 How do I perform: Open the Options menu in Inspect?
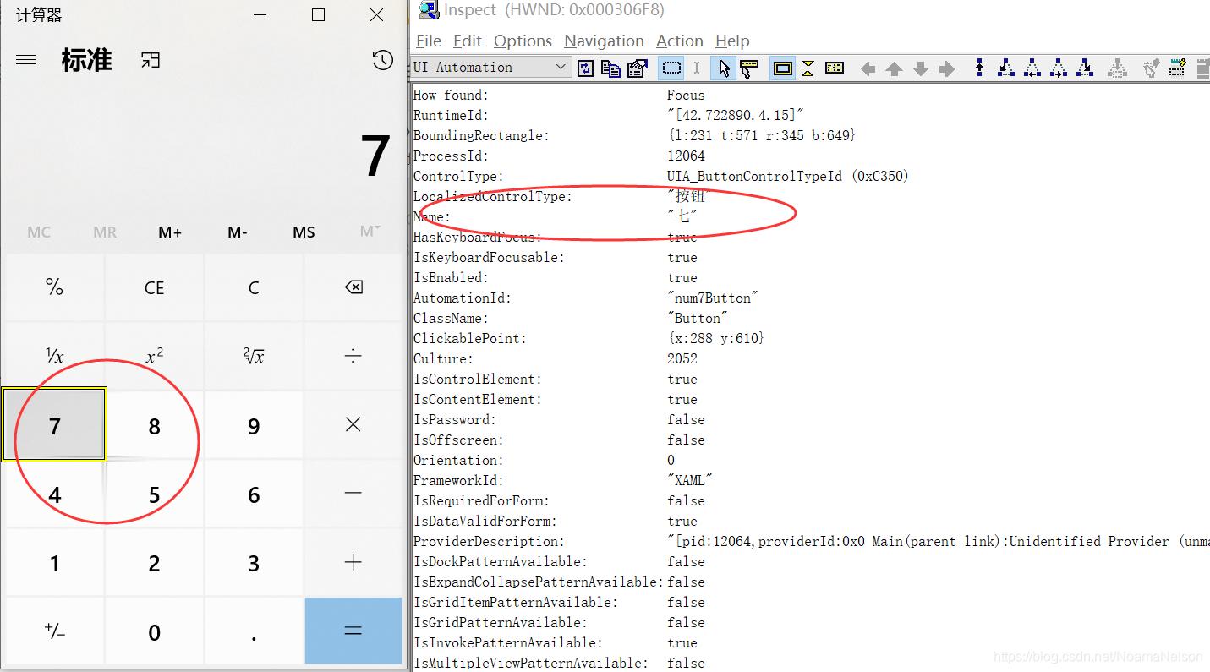tap(523, 41)
